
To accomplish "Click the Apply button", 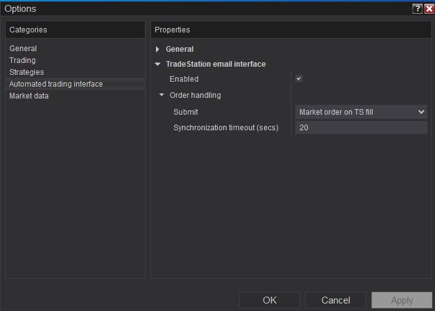I will pyautogui.click(x=401, y=300).
